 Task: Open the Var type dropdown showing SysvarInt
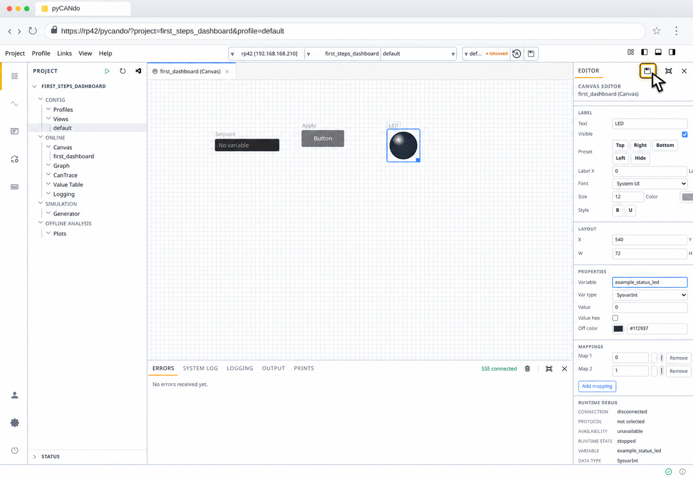tap(650, 295)
